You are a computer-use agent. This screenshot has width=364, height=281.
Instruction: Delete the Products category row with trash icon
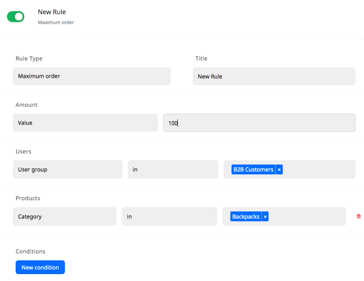[359, 216]
